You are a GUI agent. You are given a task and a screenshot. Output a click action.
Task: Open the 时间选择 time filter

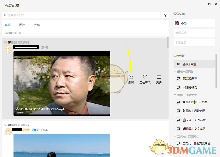click(194, 33)
